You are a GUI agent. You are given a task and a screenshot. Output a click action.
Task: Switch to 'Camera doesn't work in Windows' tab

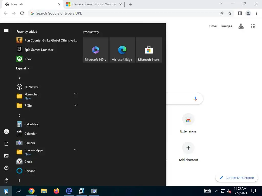[x=94, y=4]
